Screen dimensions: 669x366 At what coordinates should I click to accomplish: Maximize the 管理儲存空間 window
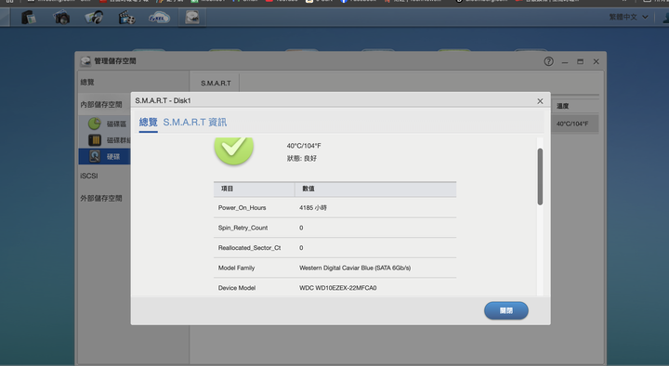pyautogui.click(x=580, y=62)
